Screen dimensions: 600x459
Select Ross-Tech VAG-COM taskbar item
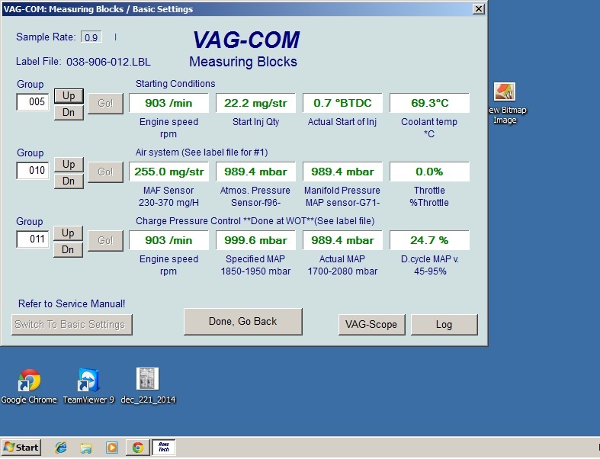coord(164,447)
